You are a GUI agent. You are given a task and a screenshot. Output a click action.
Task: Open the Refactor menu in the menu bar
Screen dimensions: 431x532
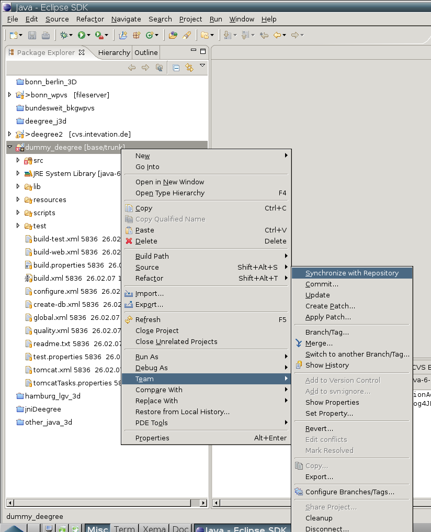click(x=90, y=19)
